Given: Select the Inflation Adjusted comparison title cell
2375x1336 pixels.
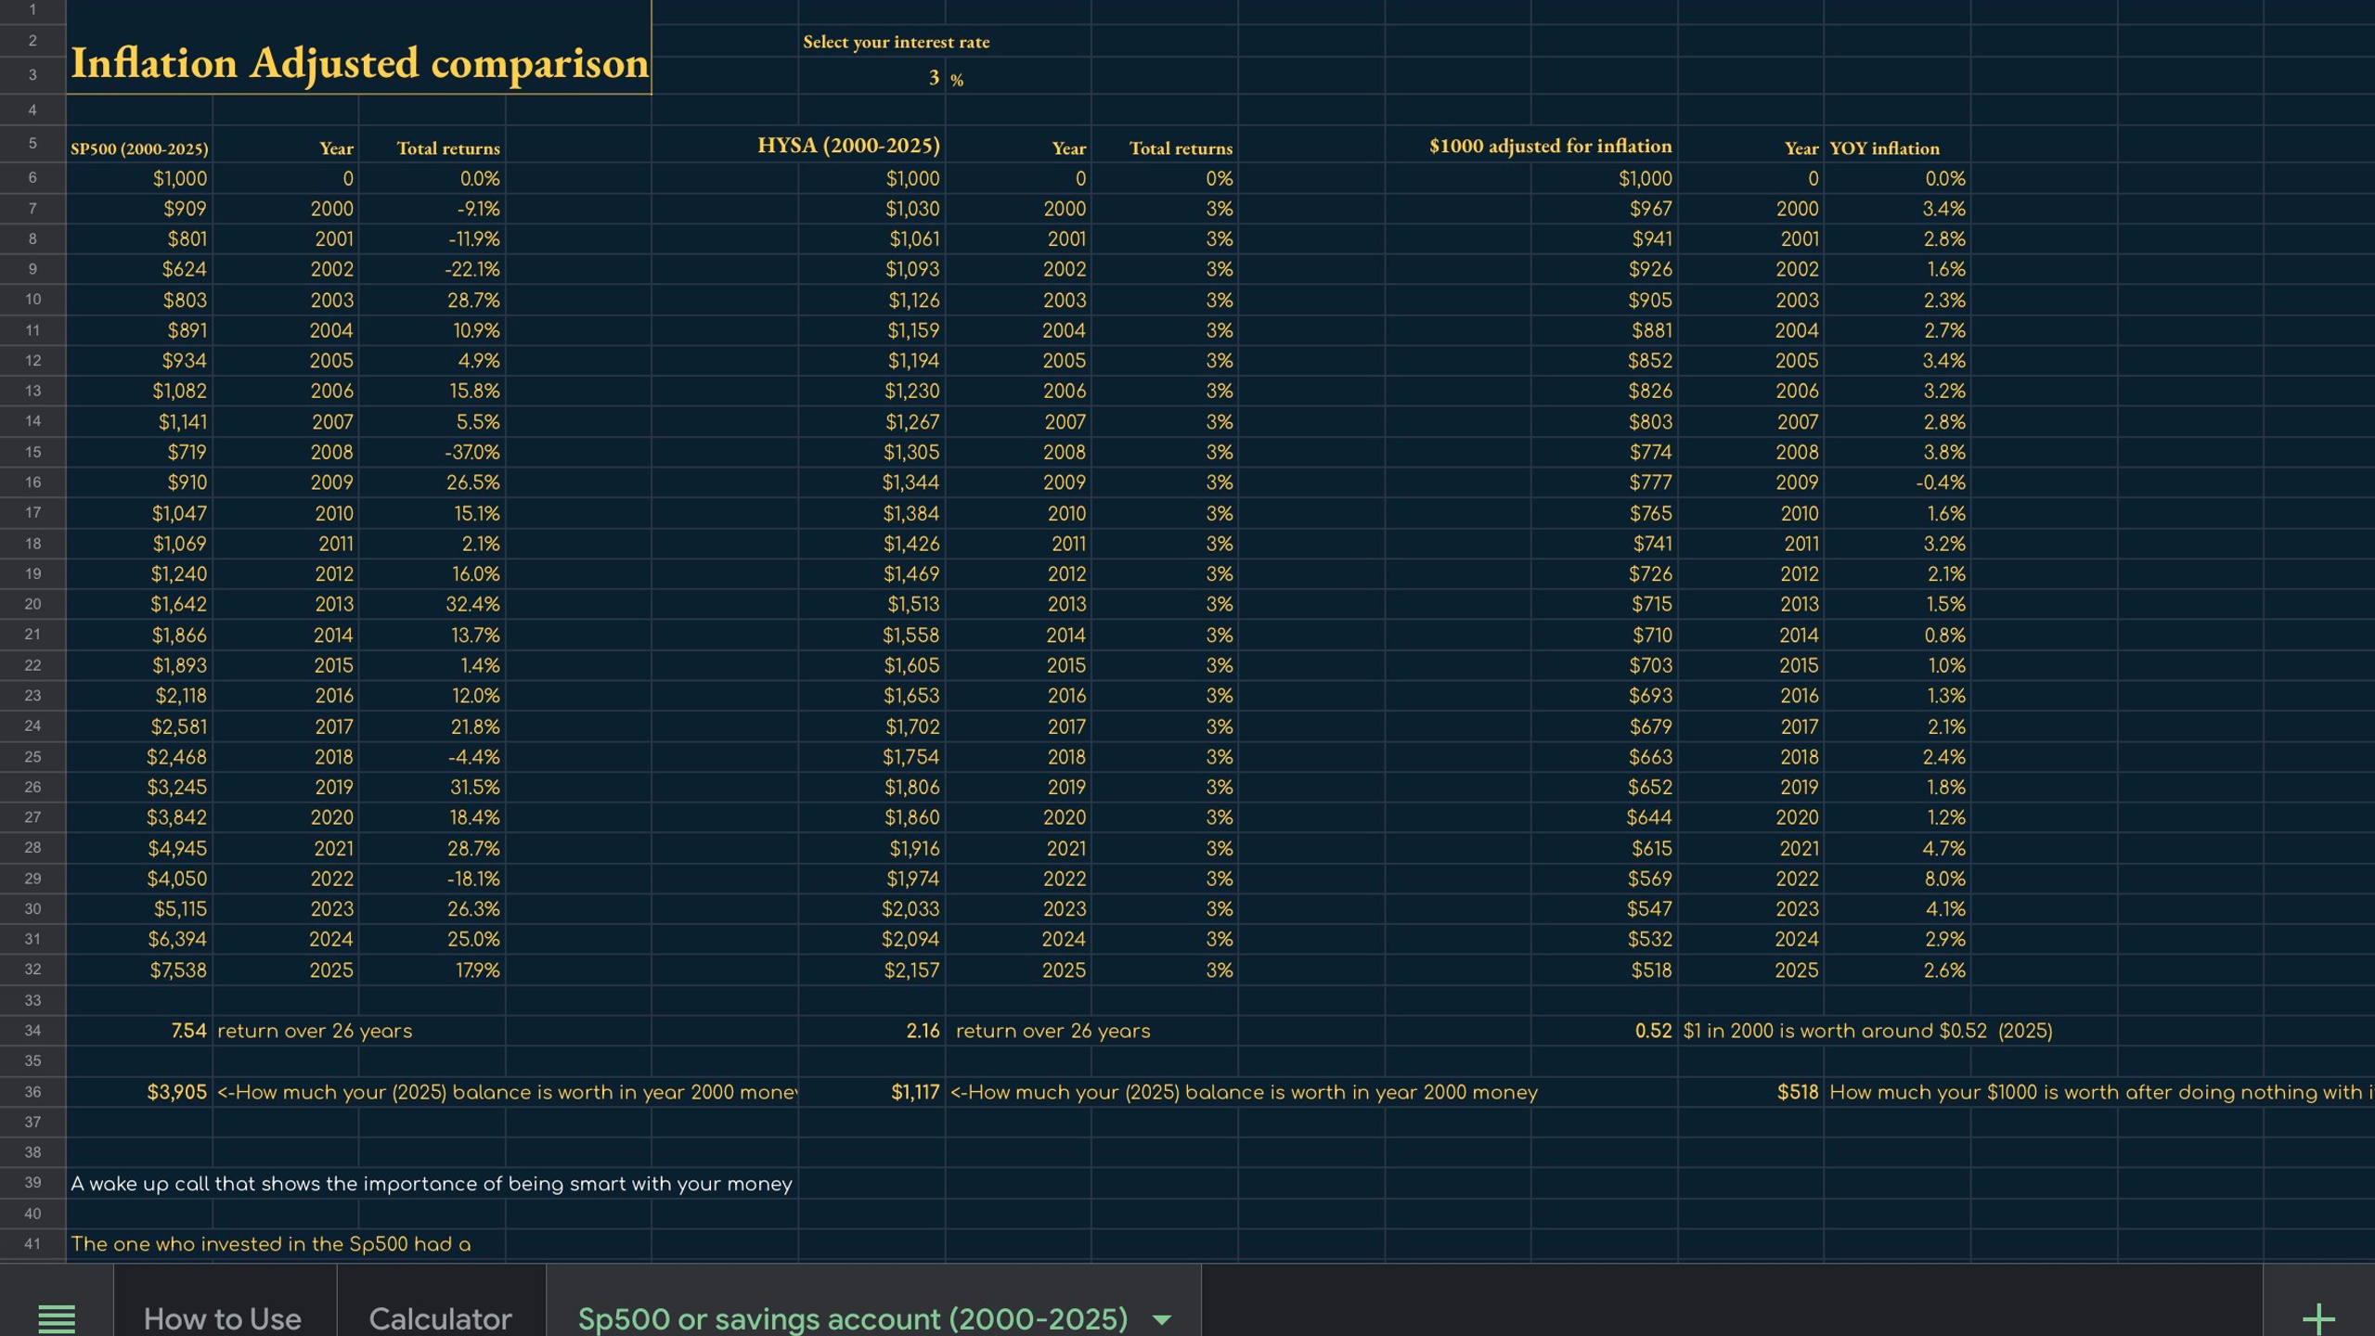Looking at the screenshot, I should pyautogui.click(x=359, y=63).
